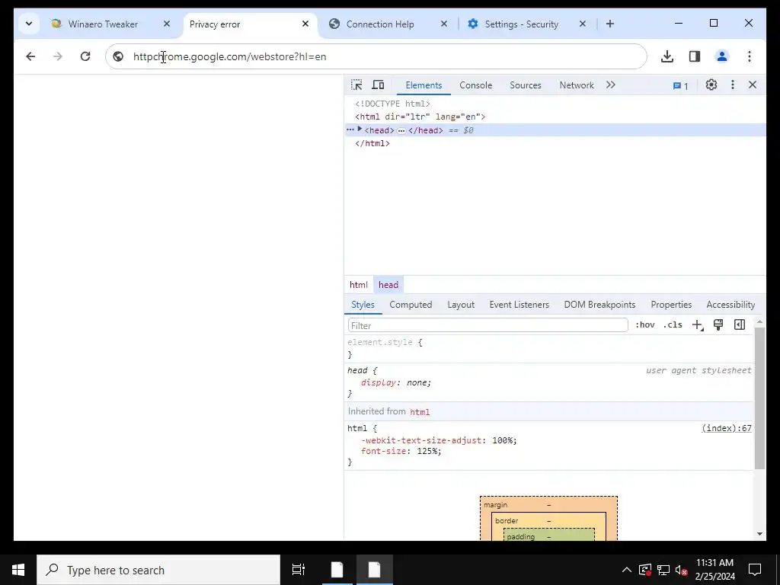View site information globe icon
This screenshot has width=780, height=585.
[118, 56]
